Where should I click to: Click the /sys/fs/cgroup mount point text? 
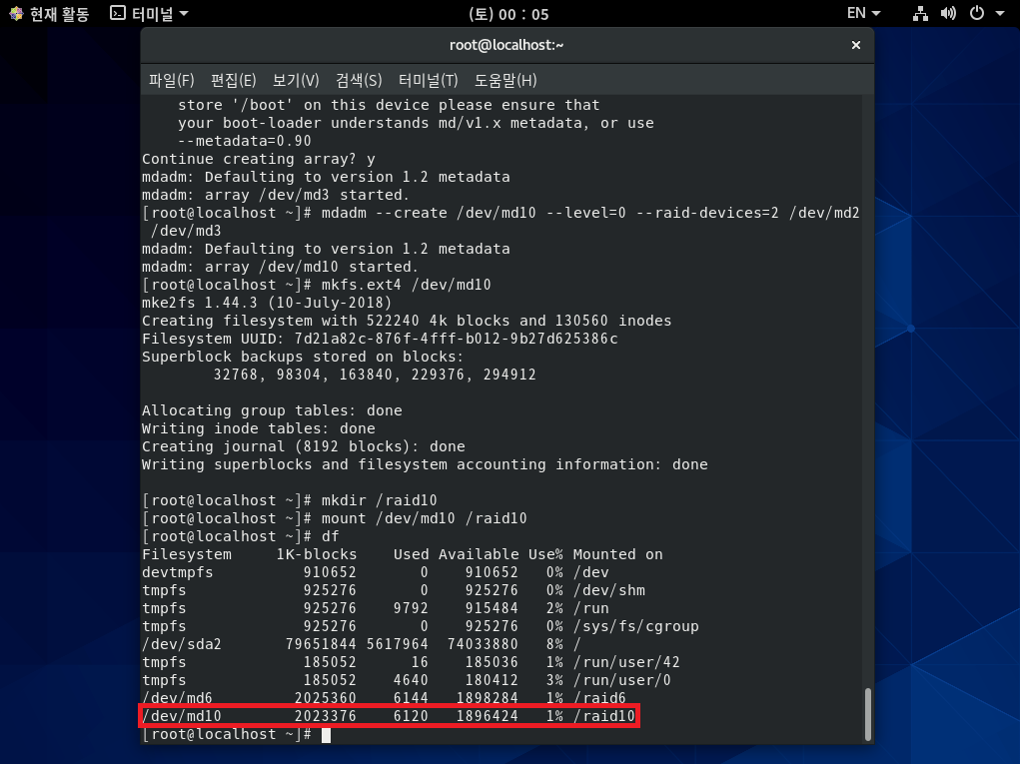coord(635,626)
